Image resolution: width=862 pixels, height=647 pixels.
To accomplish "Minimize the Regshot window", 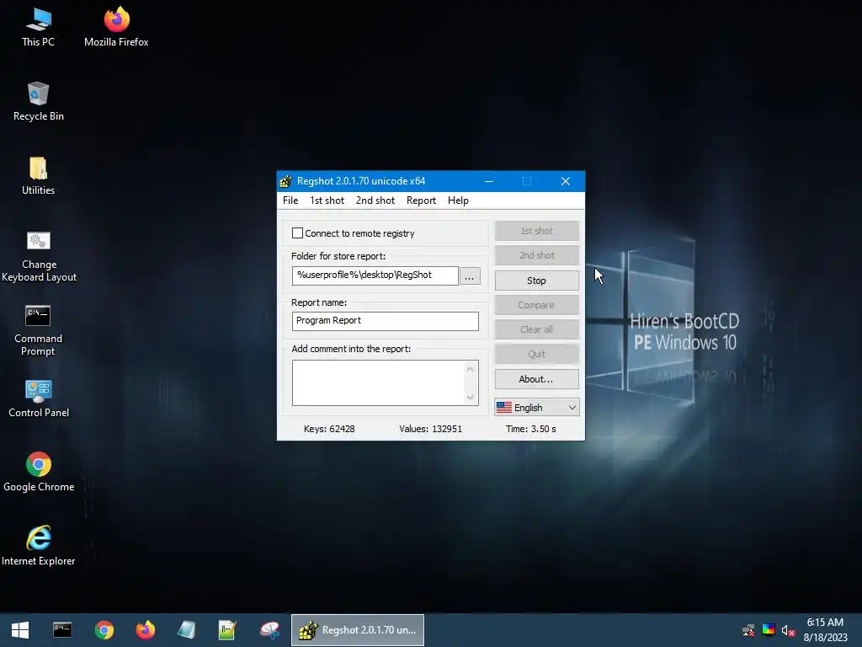I will tap(489, 181).
